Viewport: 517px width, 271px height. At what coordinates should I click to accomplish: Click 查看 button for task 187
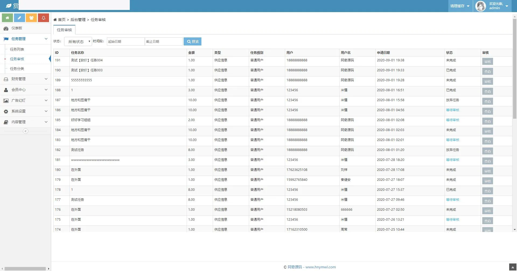(x=488, y=101)
